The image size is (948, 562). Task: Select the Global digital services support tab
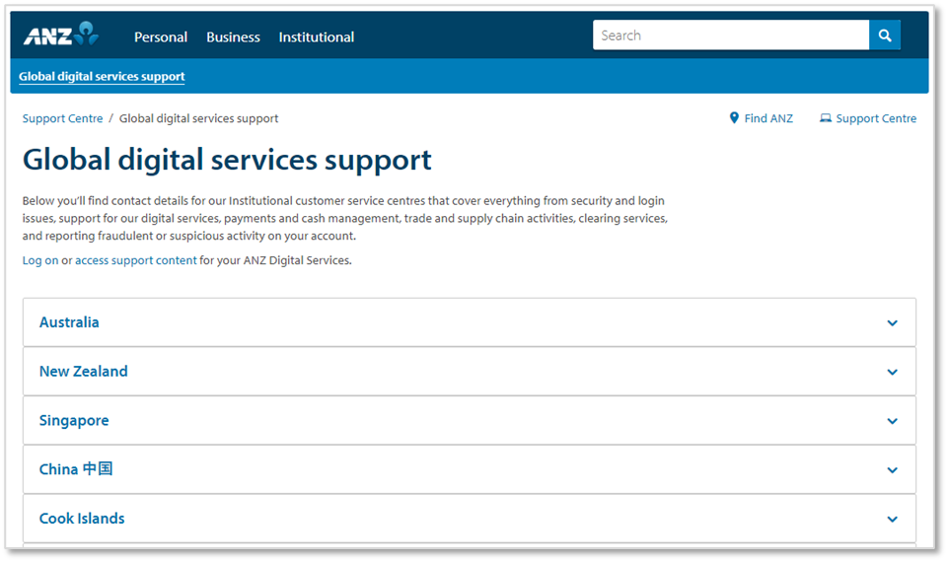tap(102, 77)
